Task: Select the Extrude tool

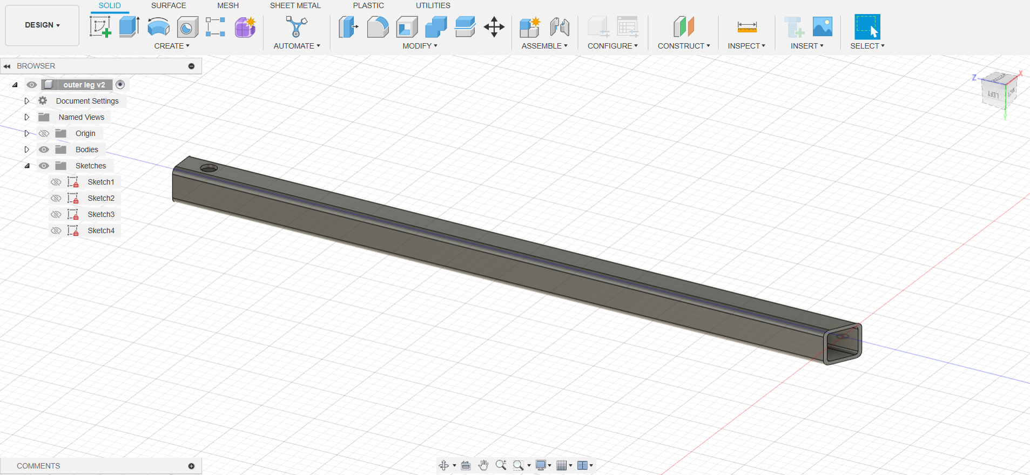Action: (x=129, y=26)
